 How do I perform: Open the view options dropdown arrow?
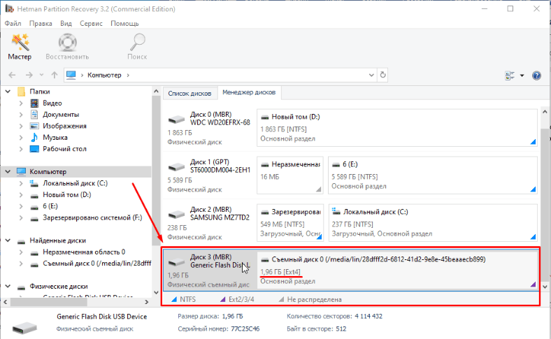pyautogui.click(x=522, y=75)
